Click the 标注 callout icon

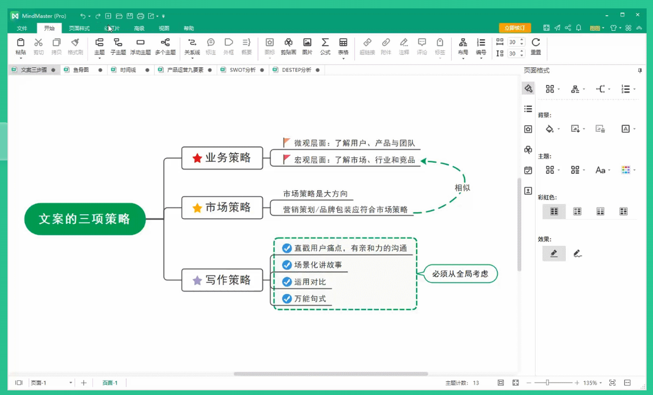click(x=211, y=42)
